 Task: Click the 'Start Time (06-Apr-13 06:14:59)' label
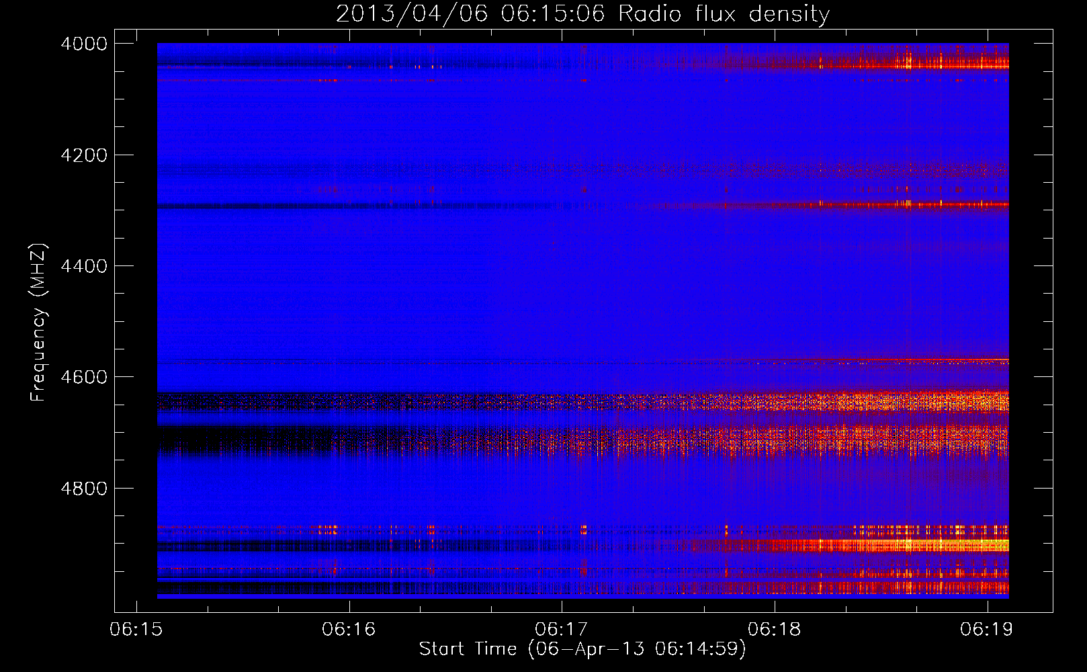582,649
